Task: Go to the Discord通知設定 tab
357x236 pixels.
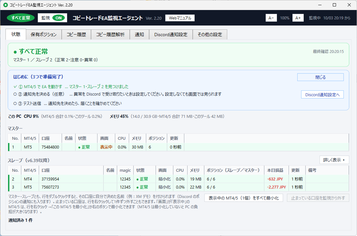Action: (171, 35)
